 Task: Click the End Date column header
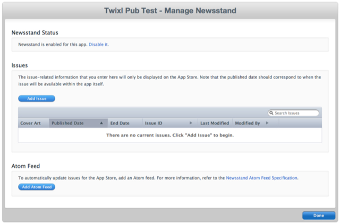pyautogui.click(x=125, y=123)
